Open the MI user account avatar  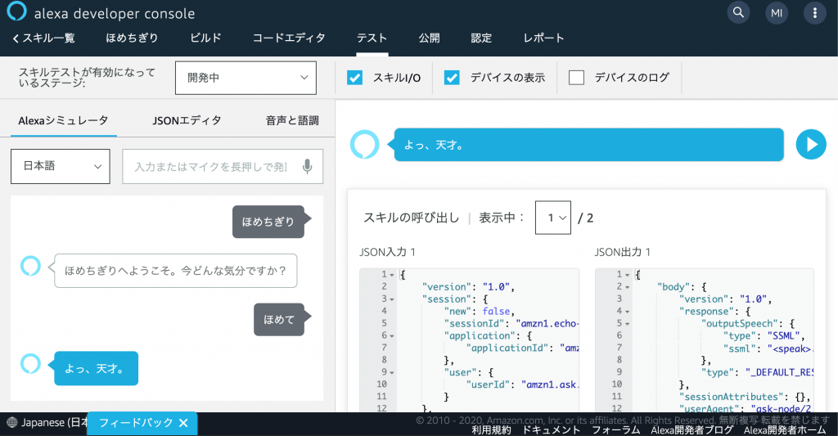[x=777, y=13]
